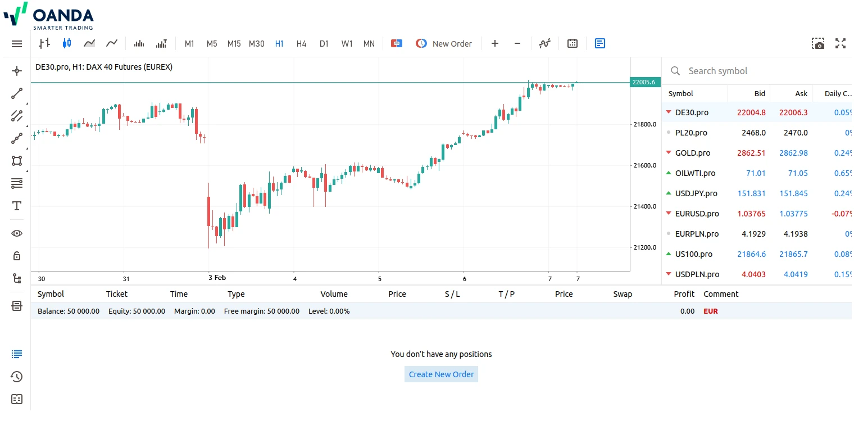Click the OANDA logo
Viewport: 854px width, 425px height.
49,16
